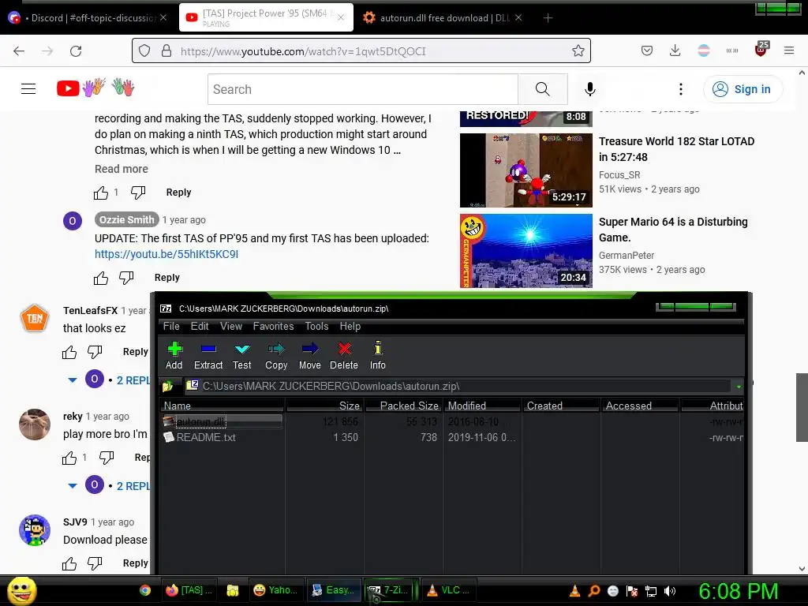Click the red Delete icon in 7-Zip
Viewport: 808px width, 606px height.
pyautogui.click(x=344, y=356)
